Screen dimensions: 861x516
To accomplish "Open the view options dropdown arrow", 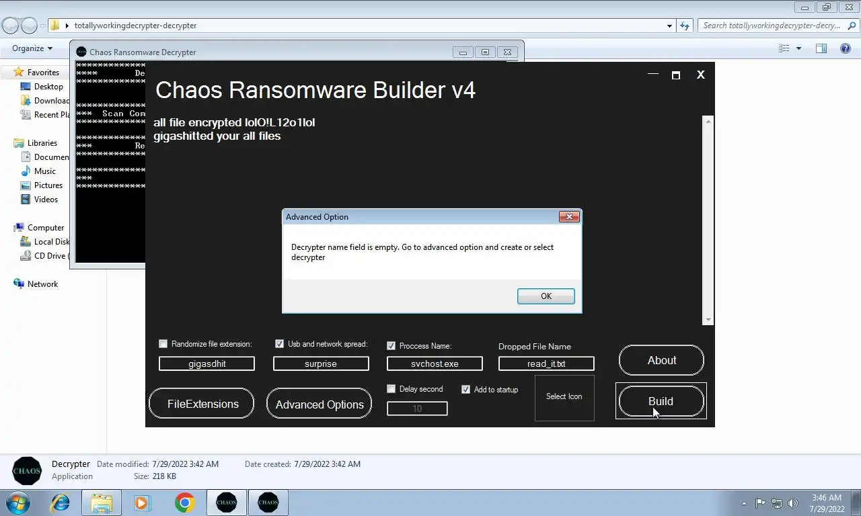I will coord(798,48).
